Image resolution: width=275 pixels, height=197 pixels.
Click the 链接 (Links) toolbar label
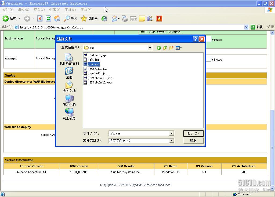(270, 27)
